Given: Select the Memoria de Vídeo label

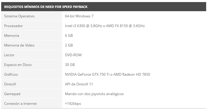Looking at the screenshot, I should [x=19, y=45].
